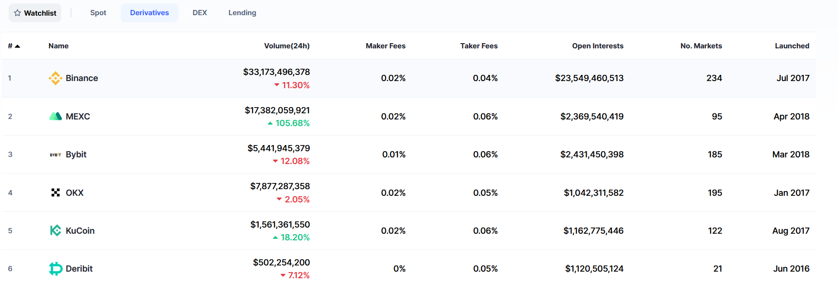838x283 pixels.
Task: Sort by Maker Fees column header
Action: (x=385, y=46)
